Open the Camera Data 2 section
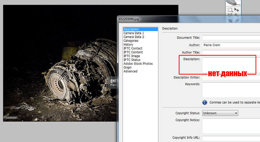Viewport: 260px width, 142px height. 134,37
